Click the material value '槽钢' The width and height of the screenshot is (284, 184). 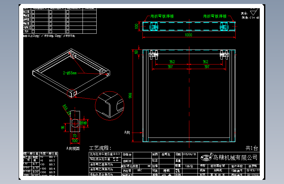[x=166, y=171]
